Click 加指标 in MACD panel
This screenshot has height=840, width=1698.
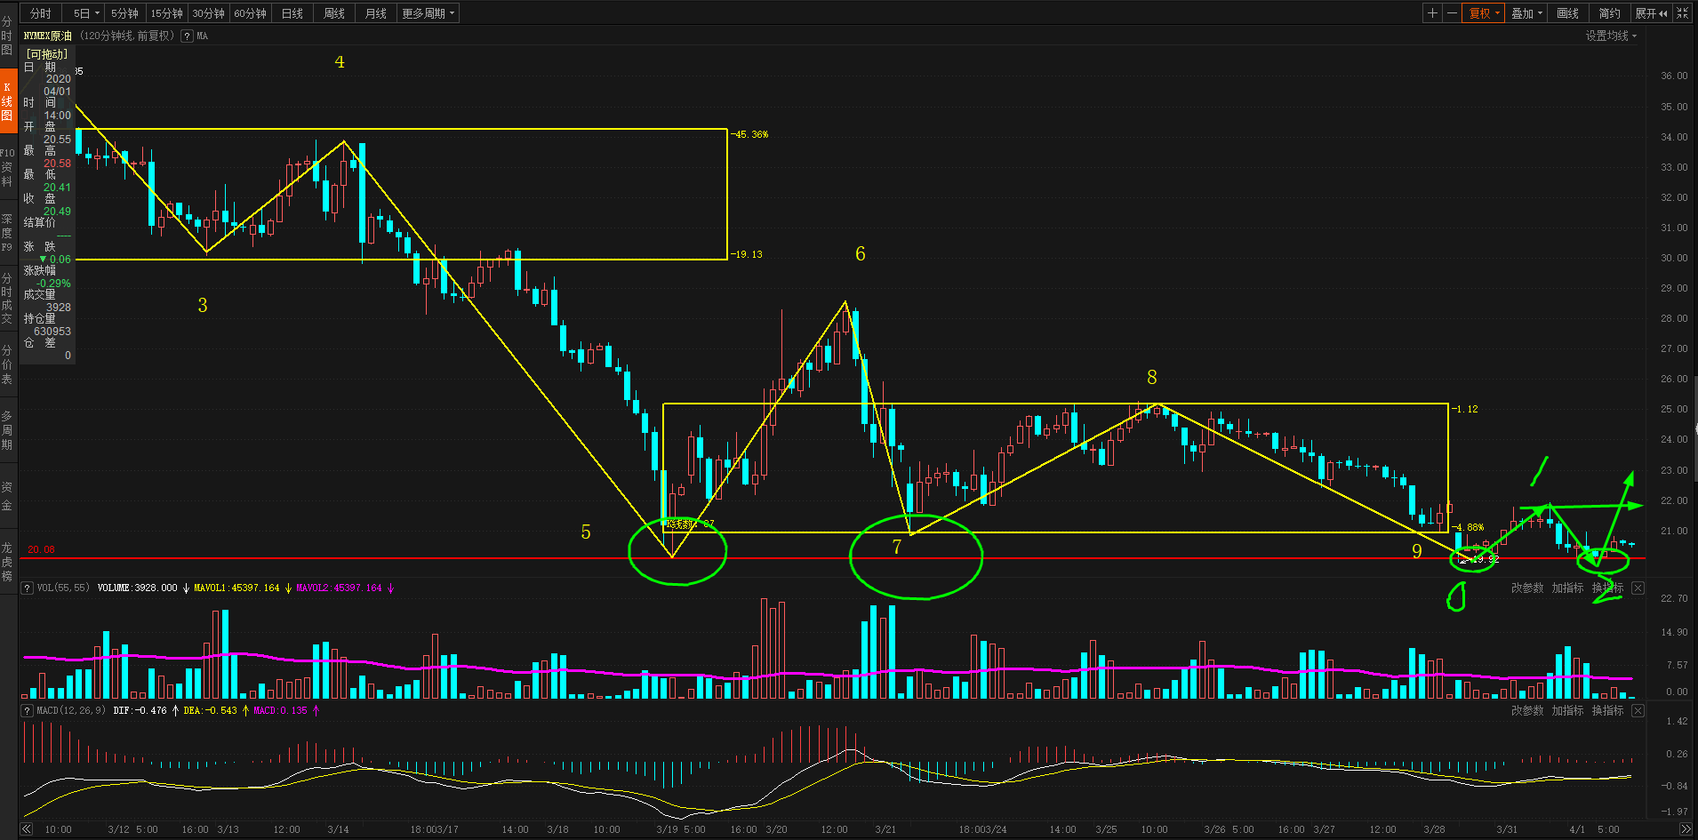click(x=1567, y=711)
